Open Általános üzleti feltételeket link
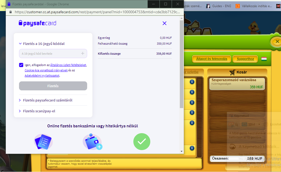 click(x=68, y=65)
